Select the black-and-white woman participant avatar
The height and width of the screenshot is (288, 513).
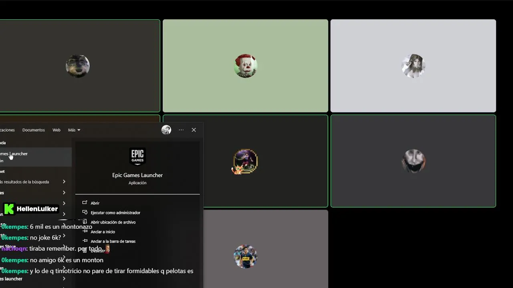click(413, 66)
